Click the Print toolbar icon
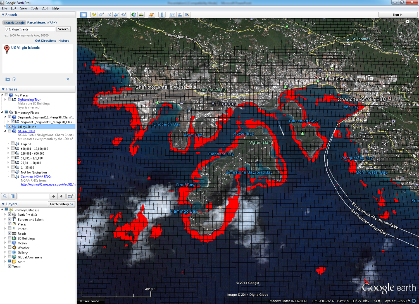The width and height of the screenshot is (419, 304). 180,15
